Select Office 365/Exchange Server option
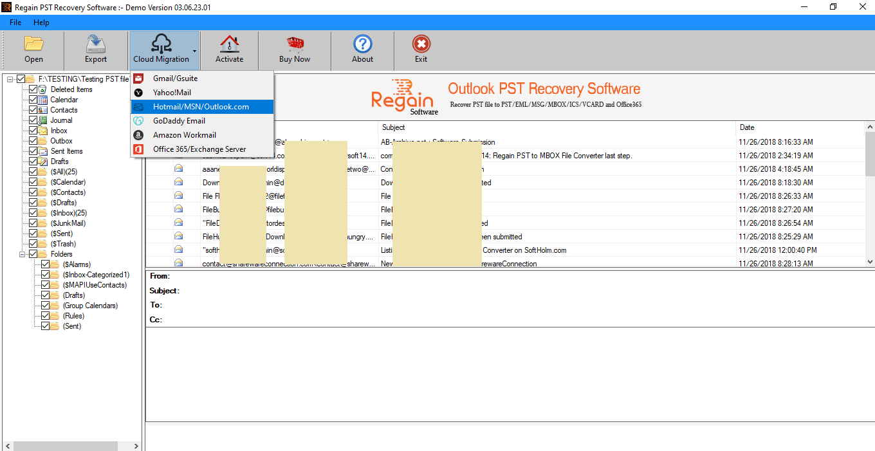The image size is (875, 451). pos(203,149)
